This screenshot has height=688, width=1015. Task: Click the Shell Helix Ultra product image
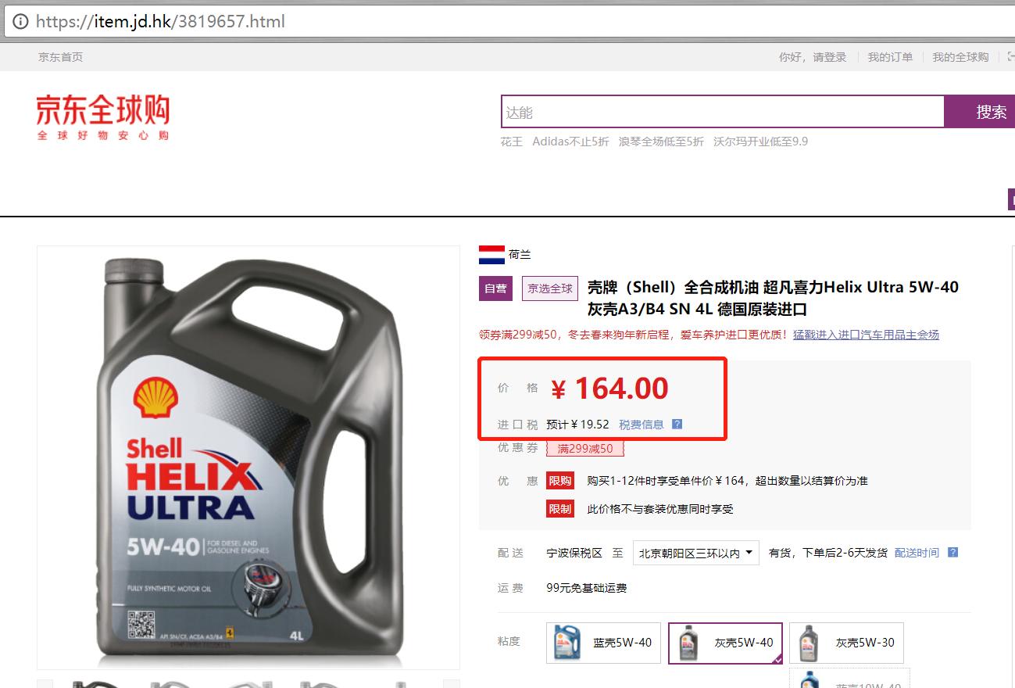point(248,458)
